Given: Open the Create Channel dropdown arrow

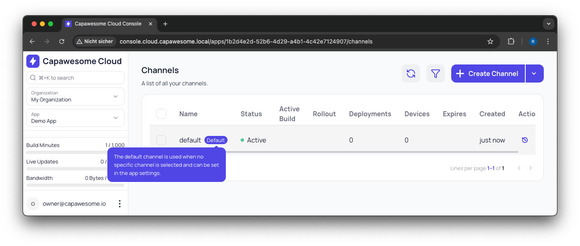Looking at the screenshot, I should (x=534, y=74).
